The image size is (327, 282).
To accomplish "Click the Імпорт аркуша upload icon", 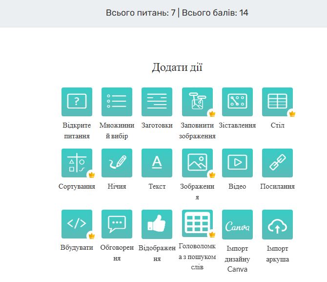I will 277,224.
